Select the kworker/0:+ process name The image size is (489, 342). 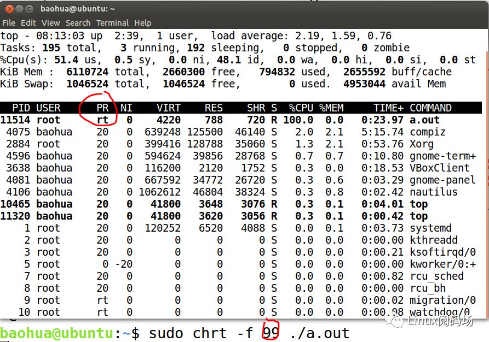coord(443,264)
